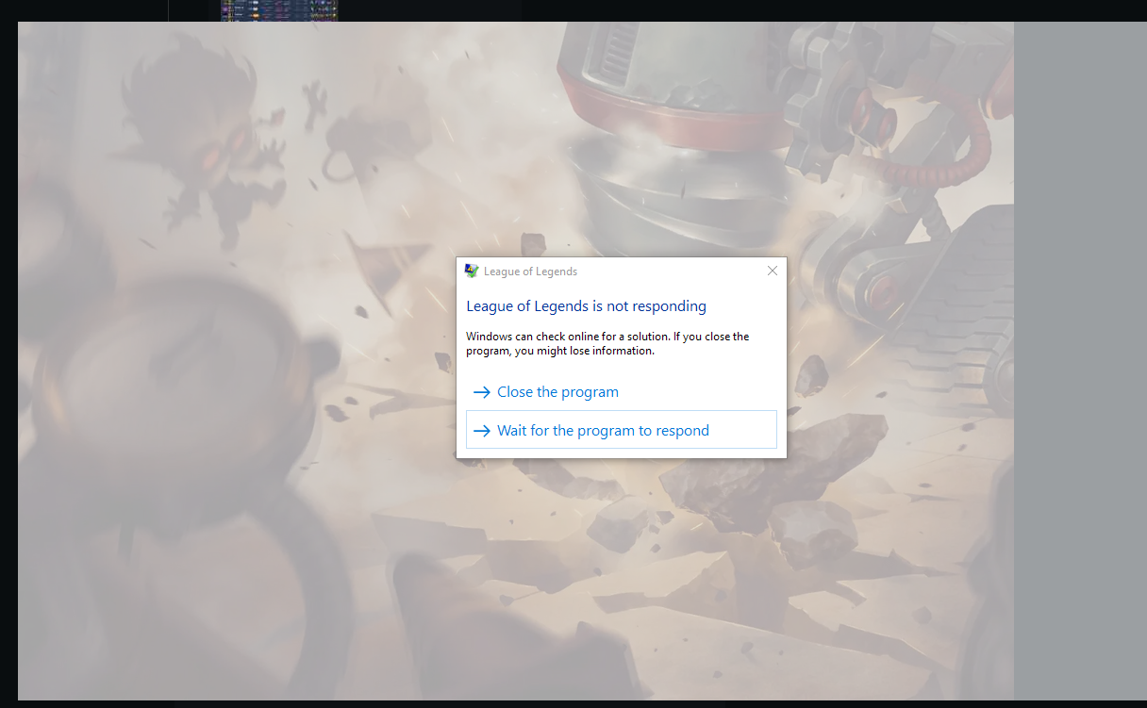This screenshot has height=708, width=1147.
Task: Select 'Wait for the program to respond'
Action: (x=621, y=430)
